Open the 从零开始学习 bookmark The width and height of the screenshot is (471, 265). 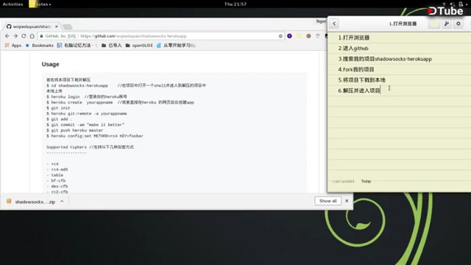pyautogui.click(x=177, y=46)
